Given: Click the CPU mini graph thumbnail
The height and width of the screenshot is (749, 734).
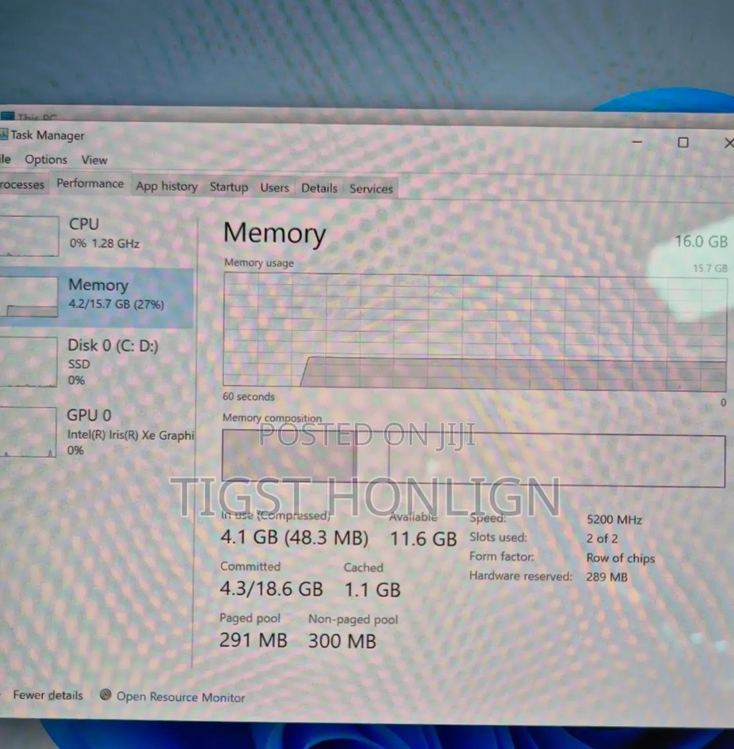Looking at the screenshot, I should click(29, 236).
